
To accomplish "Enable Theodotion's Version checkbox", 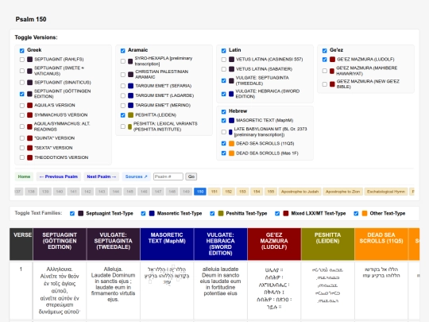I will tap(22, 157).
